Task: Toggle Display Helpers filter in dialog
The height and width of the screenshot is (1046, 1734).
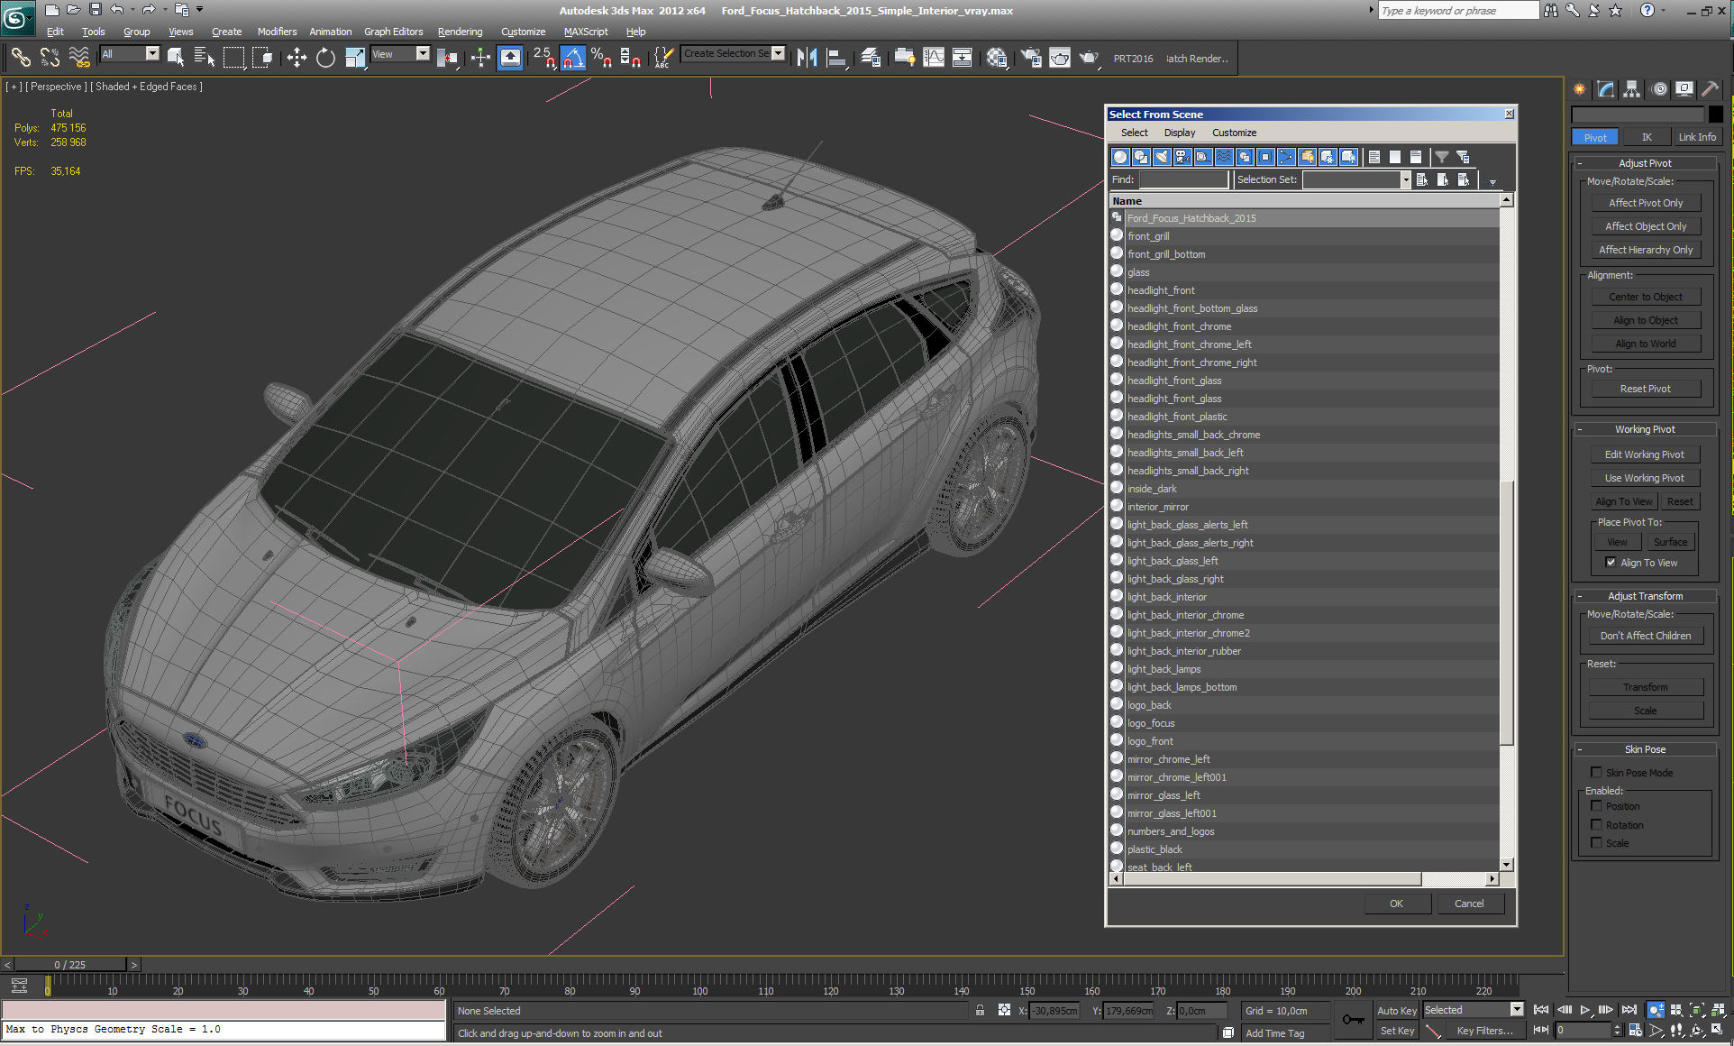Action: (x=1203, y=157)
